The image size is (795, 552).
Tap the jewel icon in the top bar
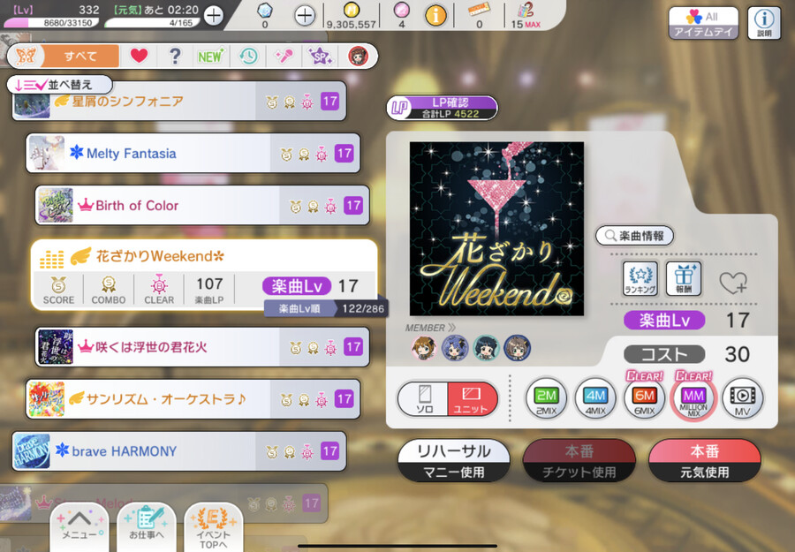coord(265,11)
